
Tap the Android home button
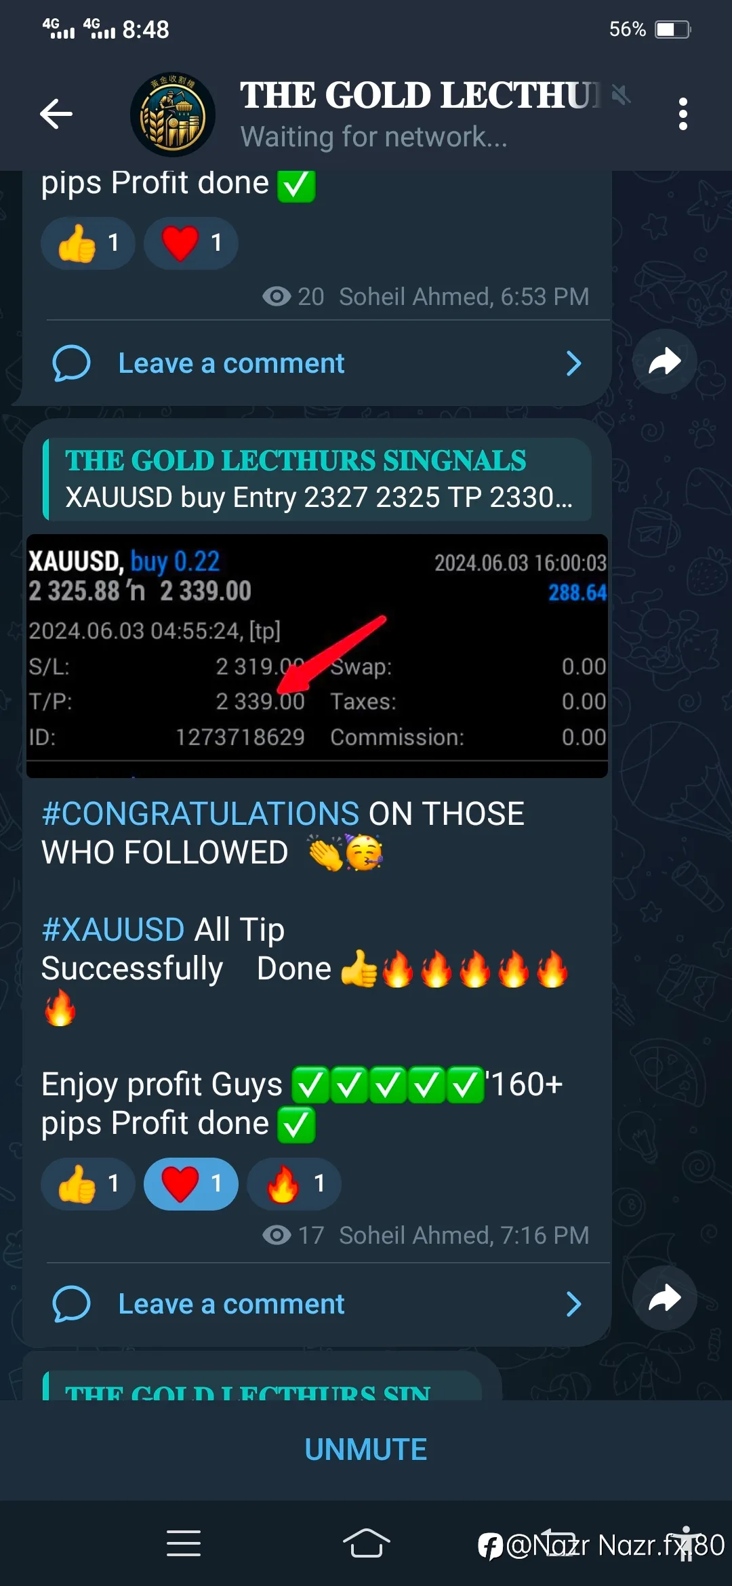(366, 1543)
